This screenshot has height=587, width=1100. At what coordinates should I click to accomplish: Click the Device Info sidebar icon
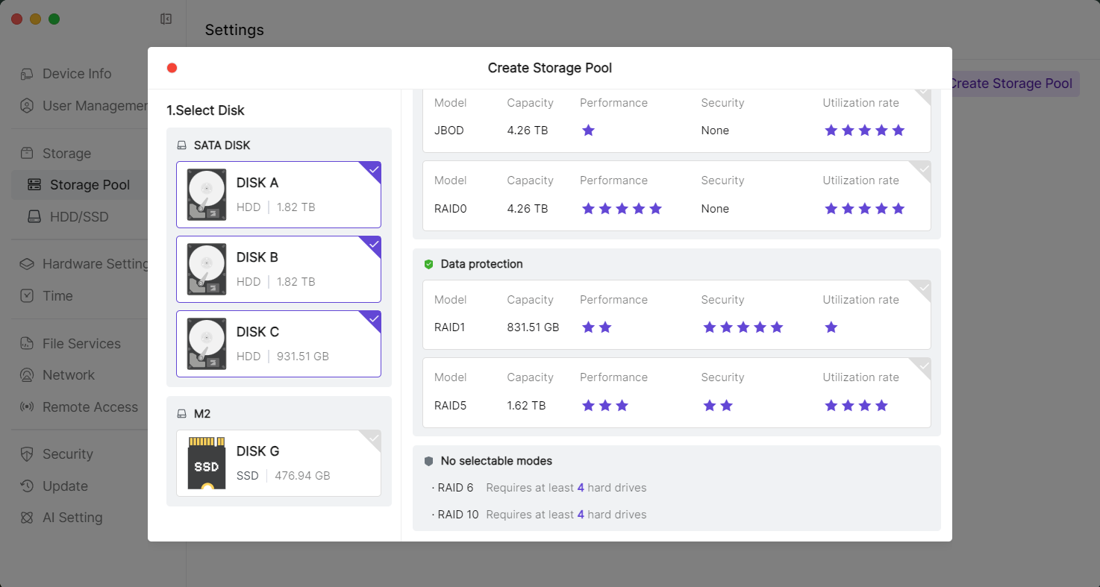(27, 74)
